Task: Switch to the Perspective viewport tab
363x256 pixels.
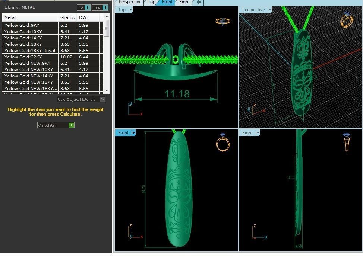Action: [130, 2]
